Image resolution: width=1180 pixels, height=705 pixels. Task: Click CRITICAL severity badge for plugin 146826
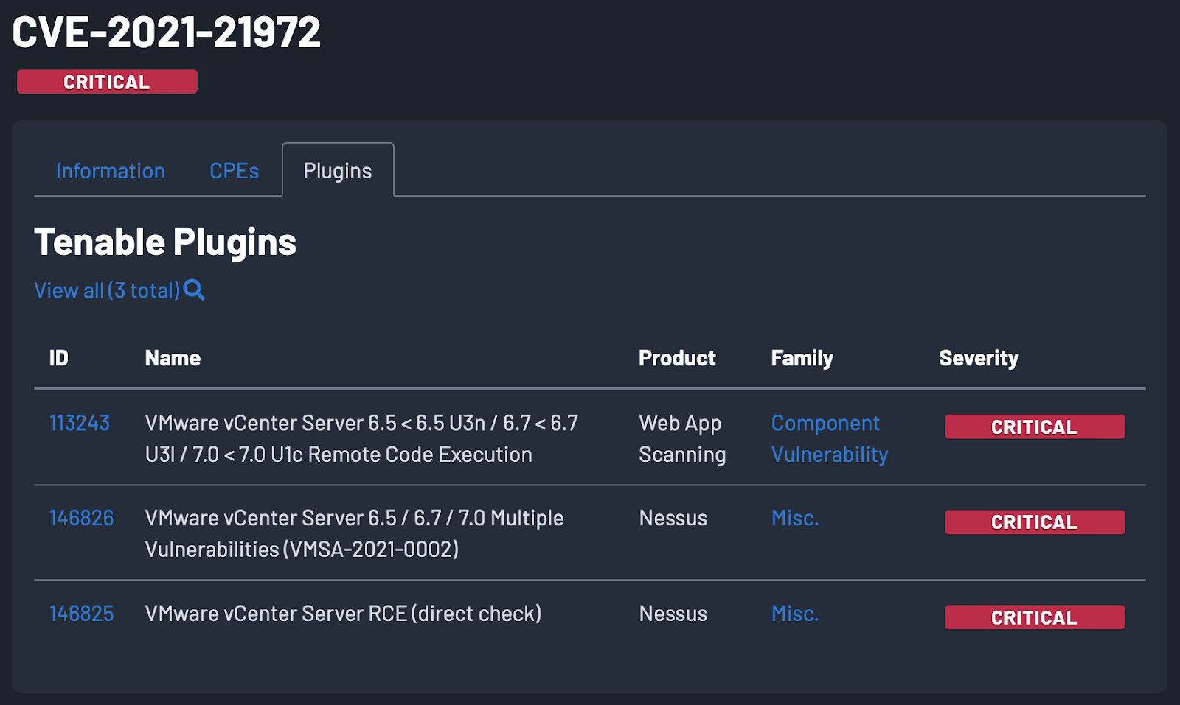click(x=1034, y=522)
